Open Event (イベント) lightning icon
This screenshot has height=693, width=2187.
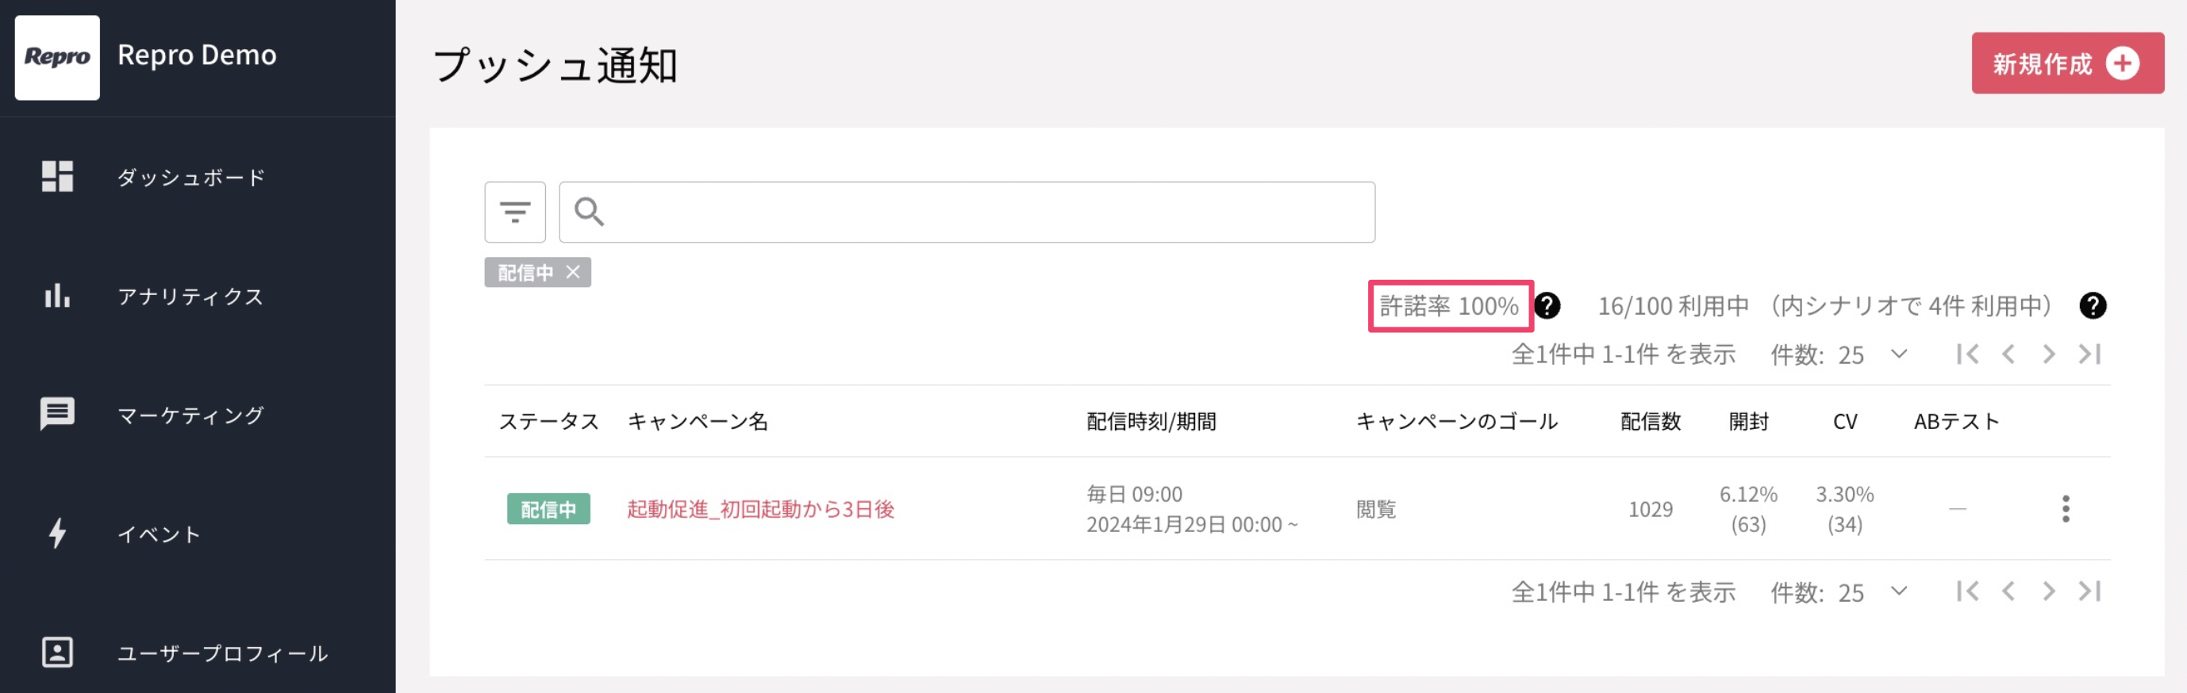[57, 534]
